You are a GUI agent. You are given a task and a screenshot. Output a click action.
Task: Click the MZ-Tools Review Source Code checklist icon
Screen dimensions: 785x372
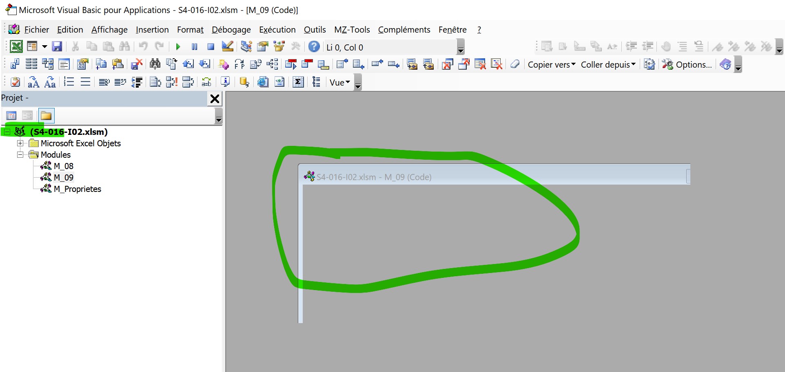(x=15, y=82)
